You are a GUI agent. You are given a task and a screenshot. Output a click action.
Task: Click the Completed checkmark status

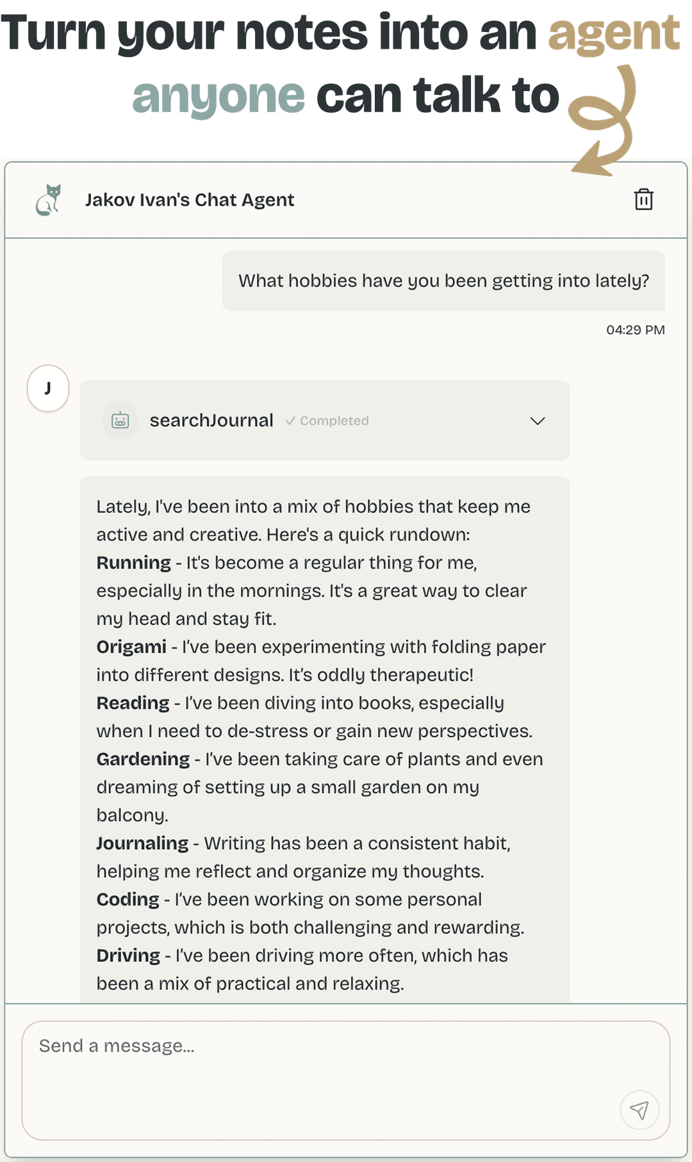[327, 421]
